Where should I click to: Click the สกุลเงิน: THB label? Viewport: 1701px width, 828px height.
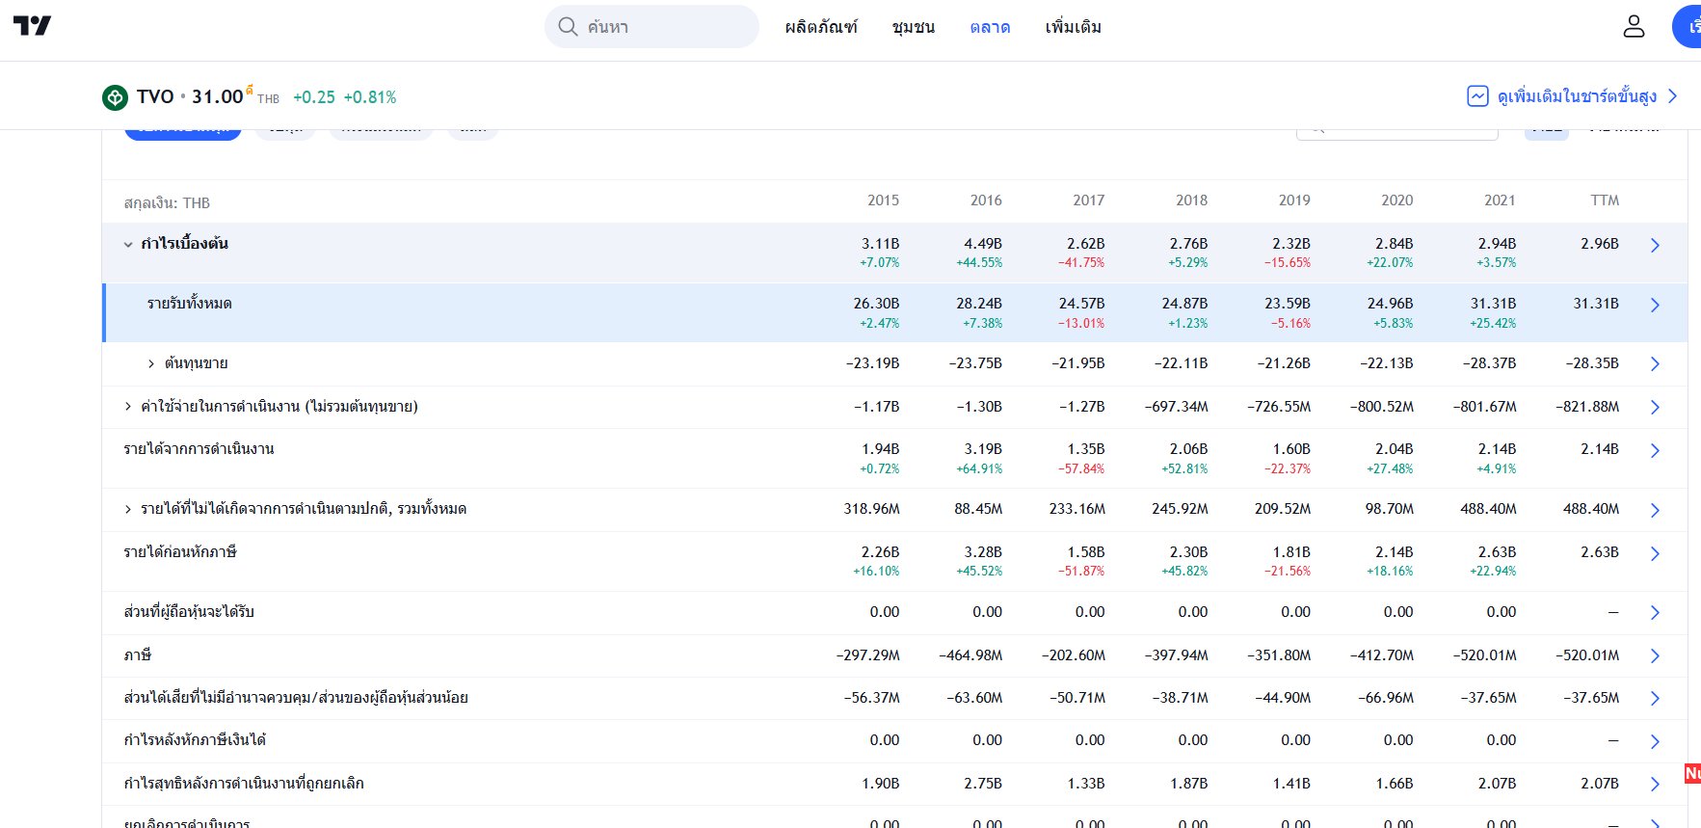click(167, 202)
